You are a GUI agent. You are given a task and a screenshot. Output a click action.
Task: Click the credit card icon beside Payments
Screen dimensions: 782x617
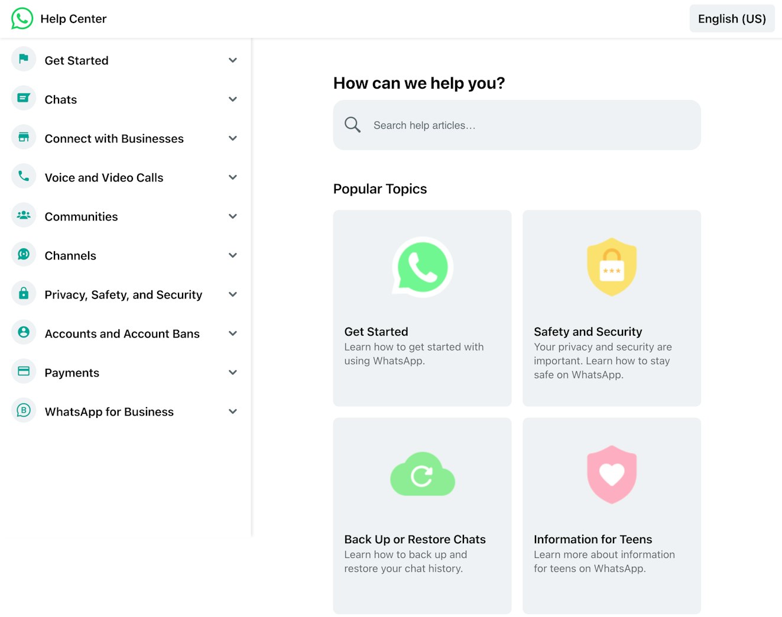(x=24, y=371)
